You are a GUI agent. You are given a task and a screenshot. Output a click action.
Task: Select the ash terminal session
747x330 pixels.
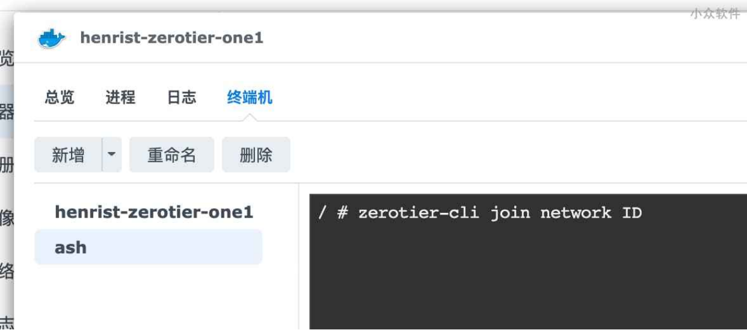point(149,247)
